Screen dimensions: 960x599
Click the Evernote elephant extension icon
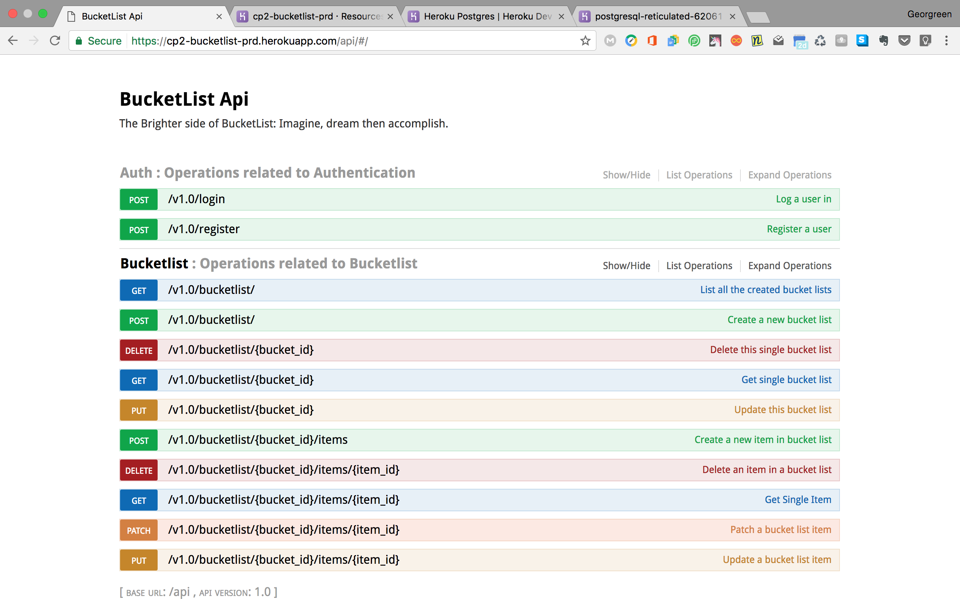[x=883, y=40]
